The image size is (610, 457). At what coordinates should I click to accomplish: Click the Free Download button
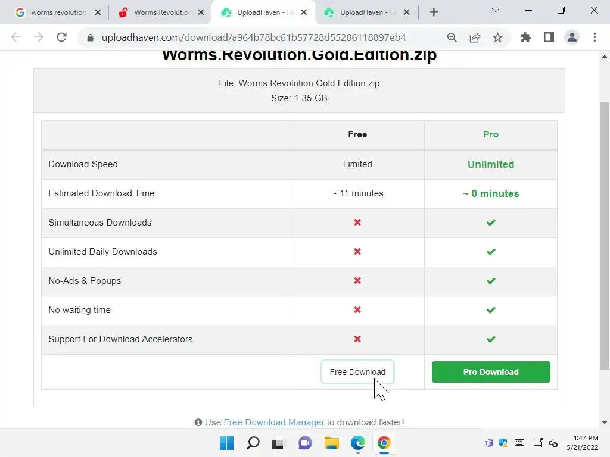coord(357,372)
